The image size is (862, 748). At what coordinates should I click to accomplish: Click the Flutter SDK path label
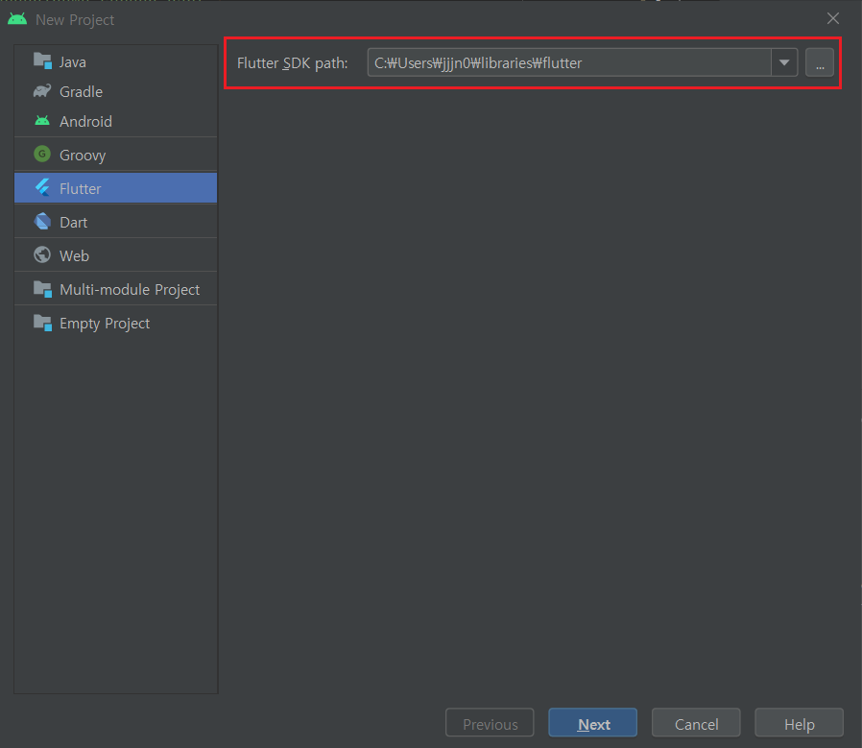coord(293,63)
